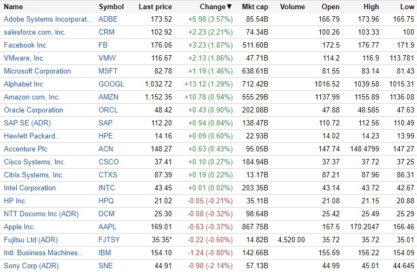Click the Last price column header
The image size is (417, 272).
click(x=155, y=7)
